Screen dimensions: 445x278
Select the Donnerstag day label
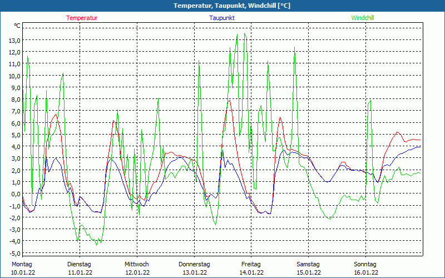[x=194, y=264]
